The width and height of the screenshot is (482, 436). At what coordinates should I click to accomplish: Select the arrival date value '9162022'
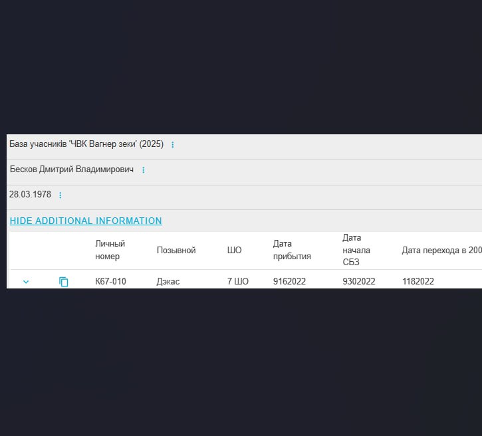point(289,282)
